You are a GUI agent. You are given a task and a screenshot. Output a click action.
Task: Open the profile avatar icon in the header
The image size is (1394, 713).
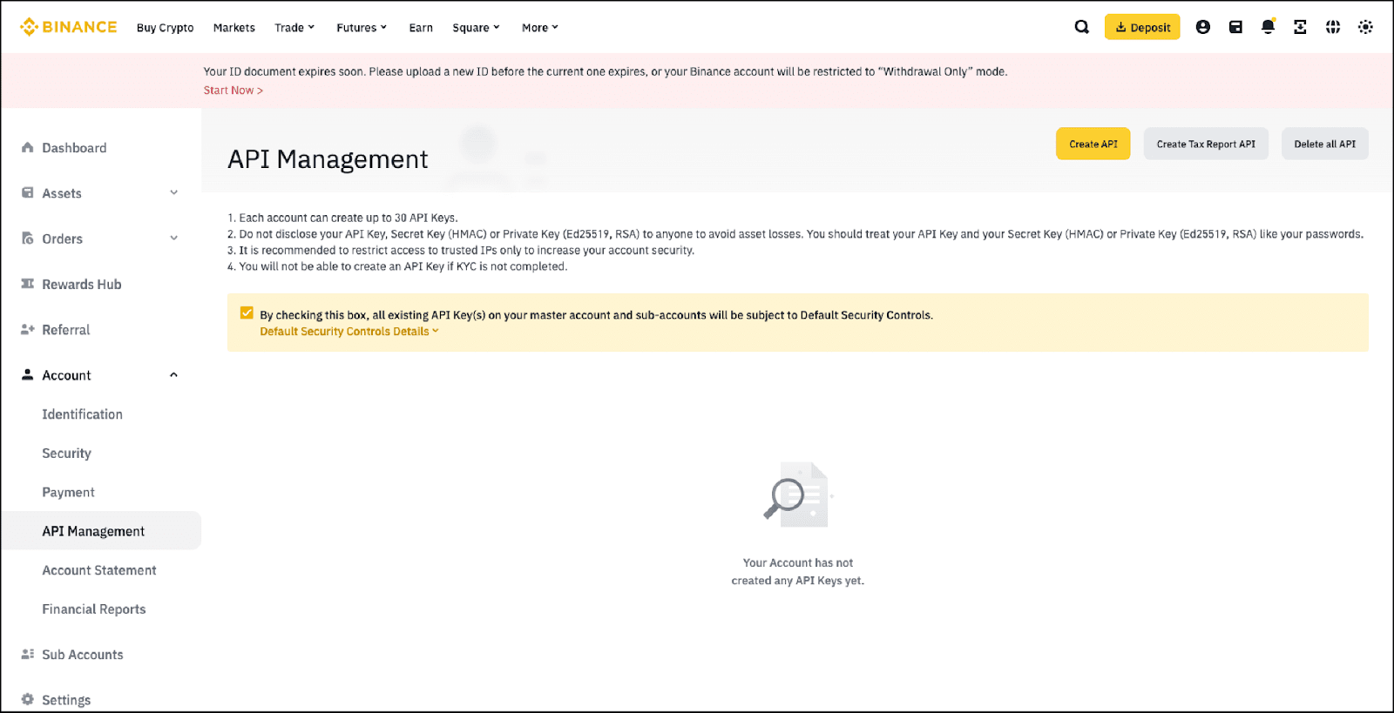point(1203,27)
